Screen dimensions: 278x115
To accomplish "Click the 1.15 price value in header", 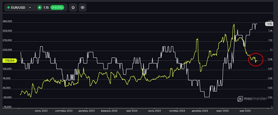I will (46, 7).
